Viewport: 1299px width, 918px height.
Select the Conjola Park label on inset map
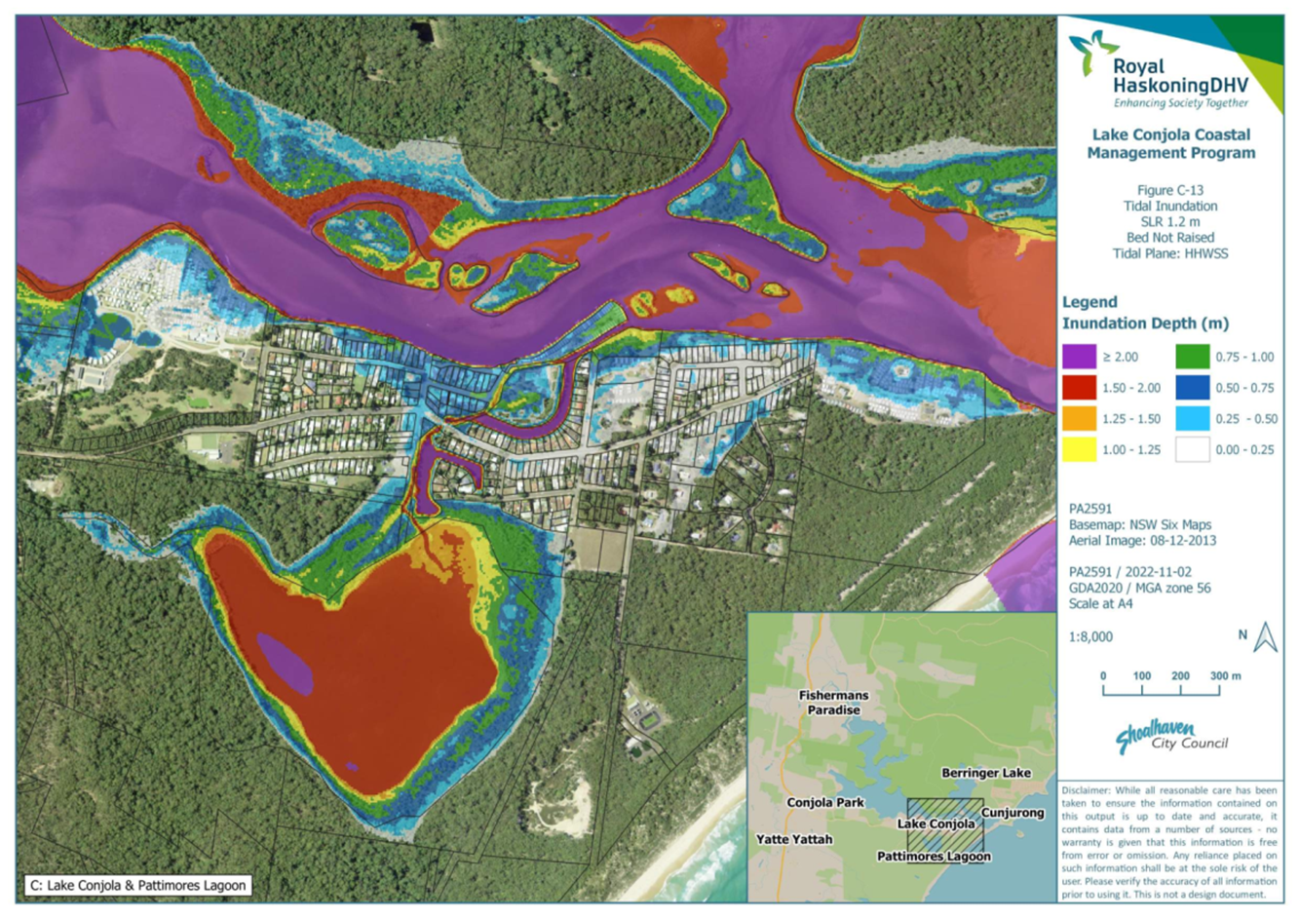pos(824,802)
